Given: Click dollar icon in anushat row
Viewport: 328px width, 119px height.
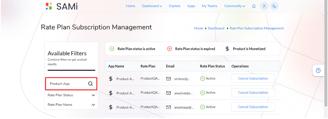Looking at the screenshot, I should (111, 93).
